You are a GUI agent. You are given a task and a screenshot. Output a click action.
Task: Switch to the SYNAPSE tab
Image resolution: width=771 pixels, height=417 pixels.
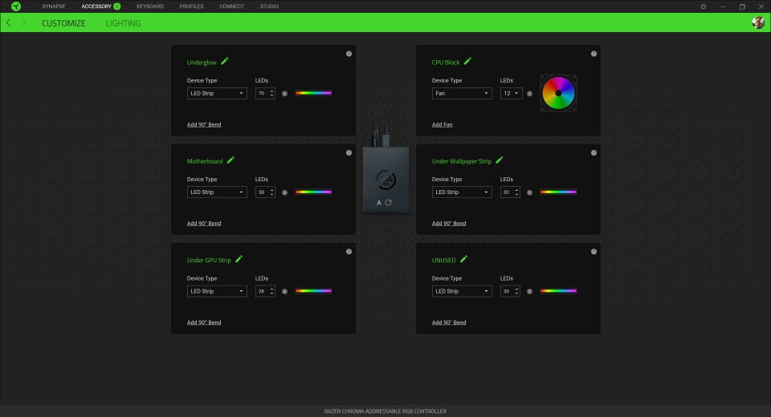54,6
